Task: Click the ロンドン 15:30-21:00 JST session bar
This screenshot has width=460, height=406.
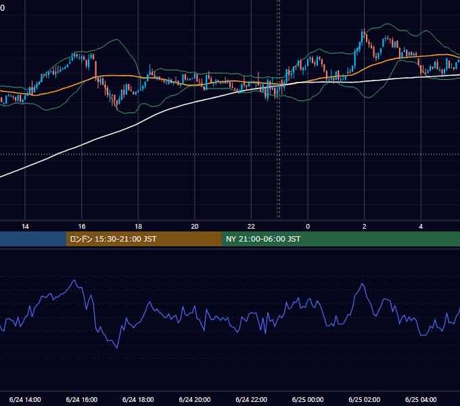Action: [143, 239]
